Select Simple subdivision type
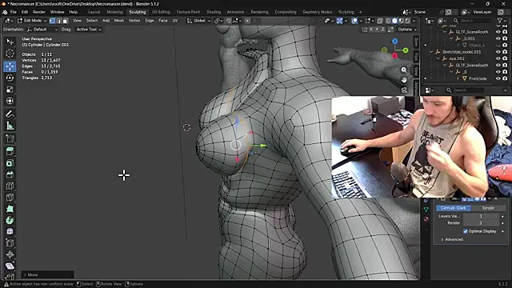Image resolution: width=512 pixels, height=288 pixels. pos(488,208)
